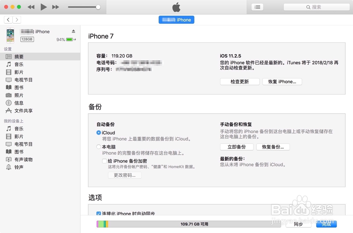Click the 检查更新 button

tap(240, 82)
